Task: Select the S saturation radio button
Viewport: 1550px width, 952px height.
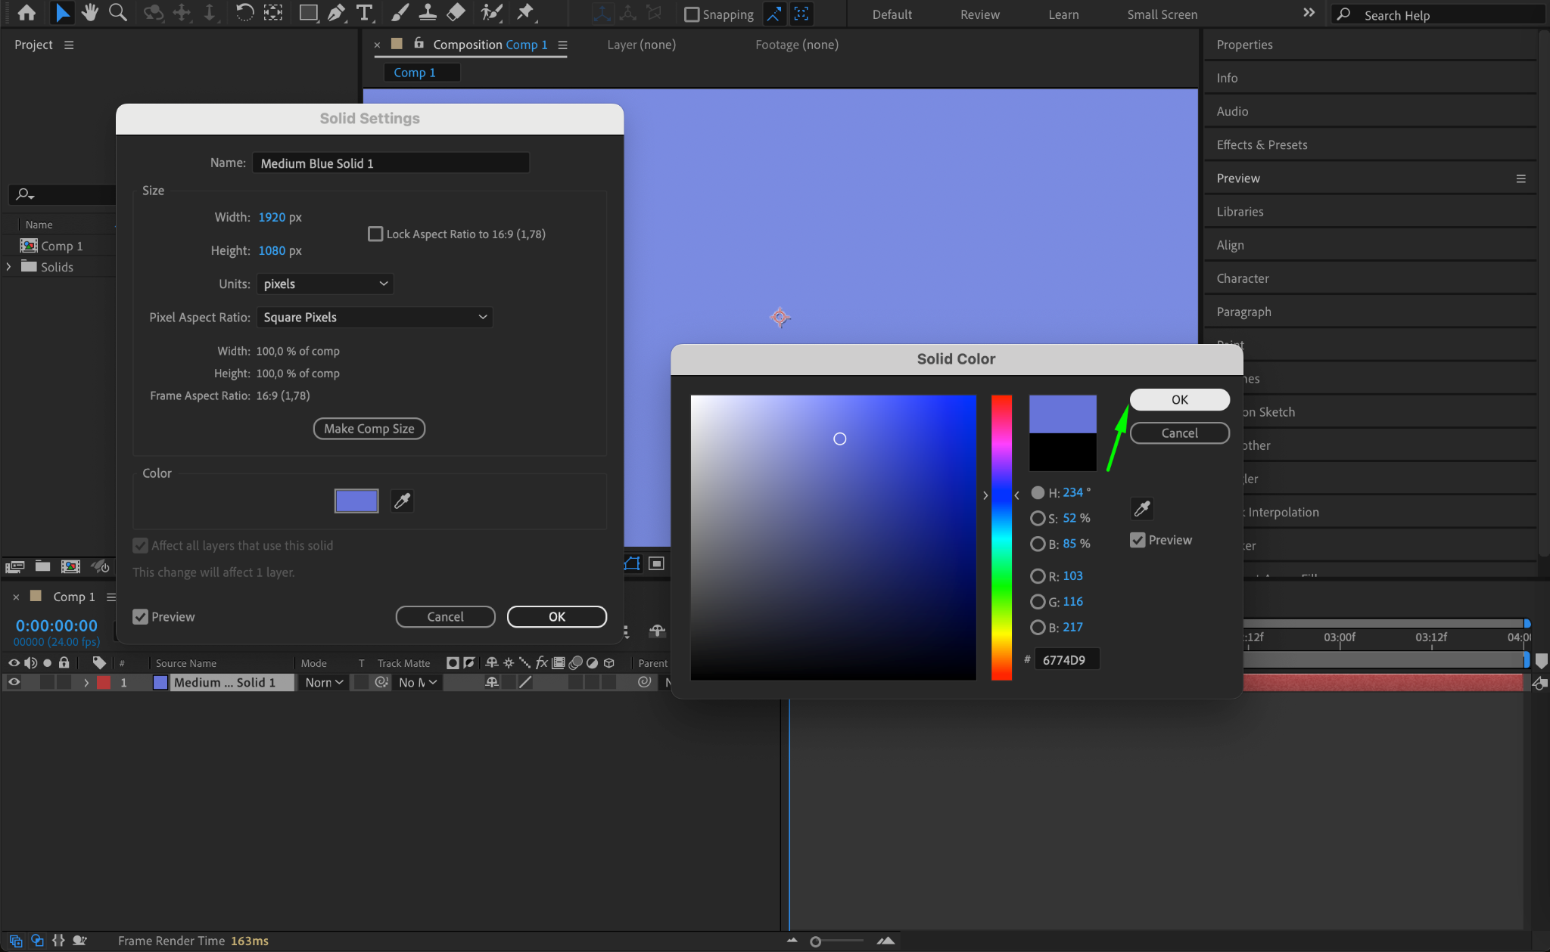Action: click(x=1037, y=518)
